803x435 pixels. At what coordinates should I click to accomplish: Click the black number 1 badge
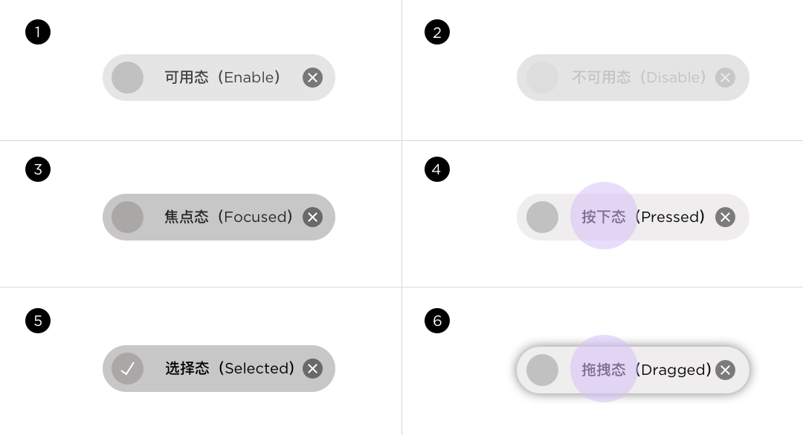[x=38, y=32]
